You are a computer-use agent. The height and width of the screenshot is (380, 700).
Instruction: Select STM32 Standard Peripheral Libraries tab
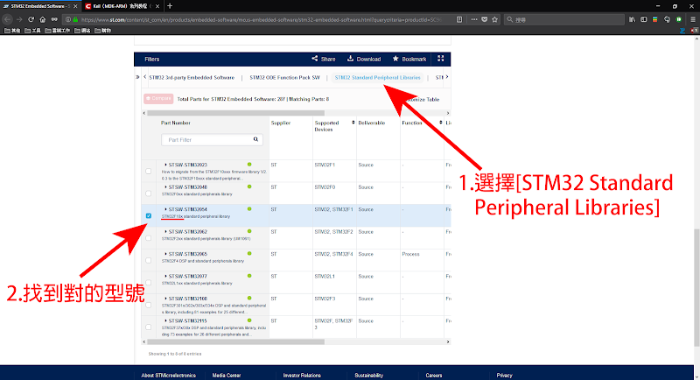378,78
